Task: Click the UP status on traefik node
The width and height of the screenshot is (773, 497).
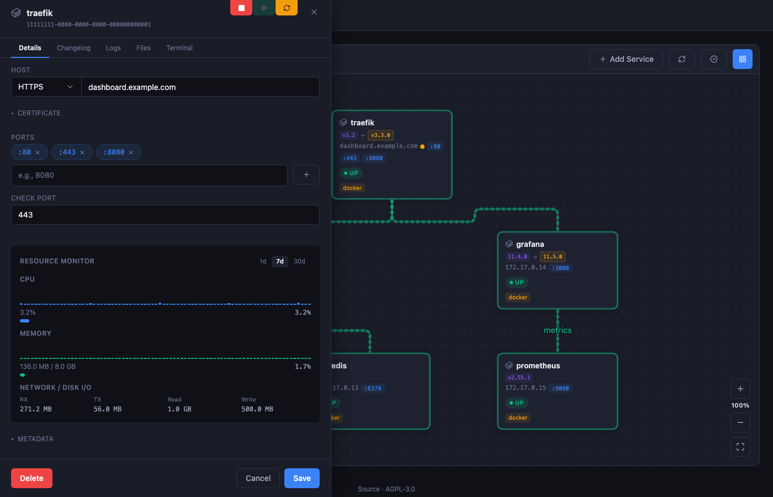Action: [351, 173]
